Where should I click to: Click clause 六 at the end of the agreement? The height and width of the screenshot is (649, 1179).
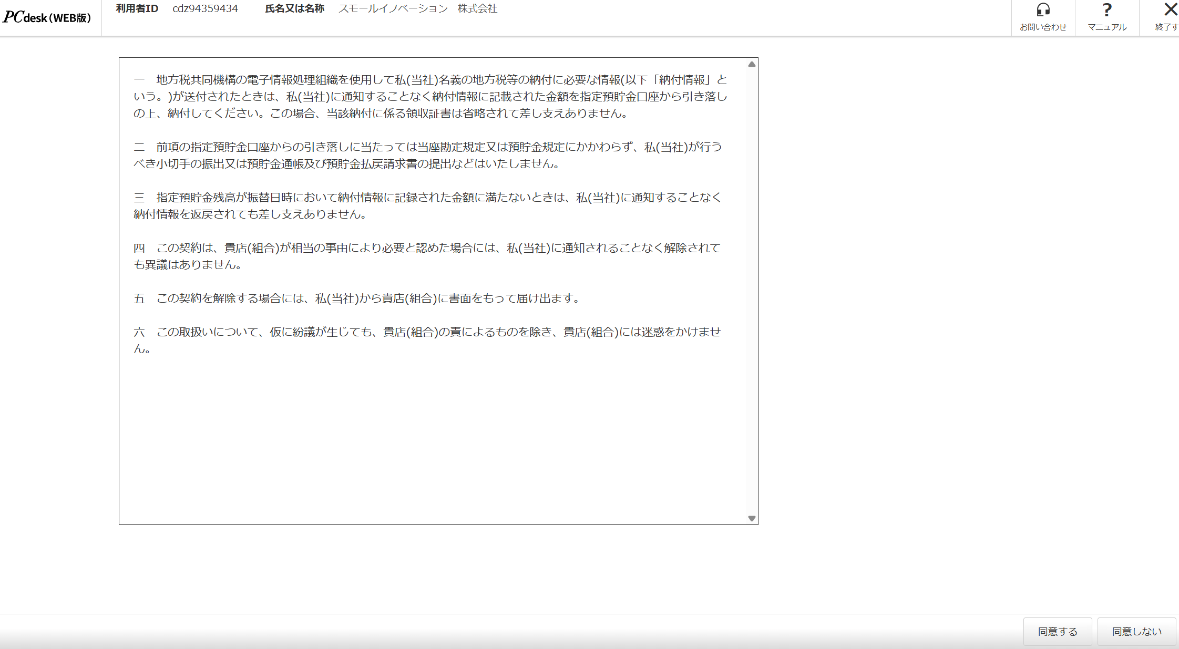[427, 339]
